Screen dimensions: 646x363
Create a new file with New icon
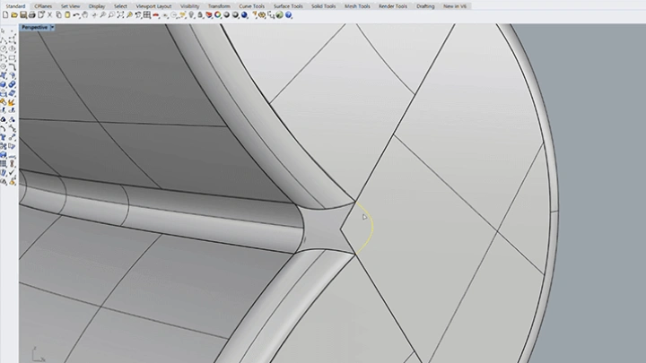coord(5,15)
